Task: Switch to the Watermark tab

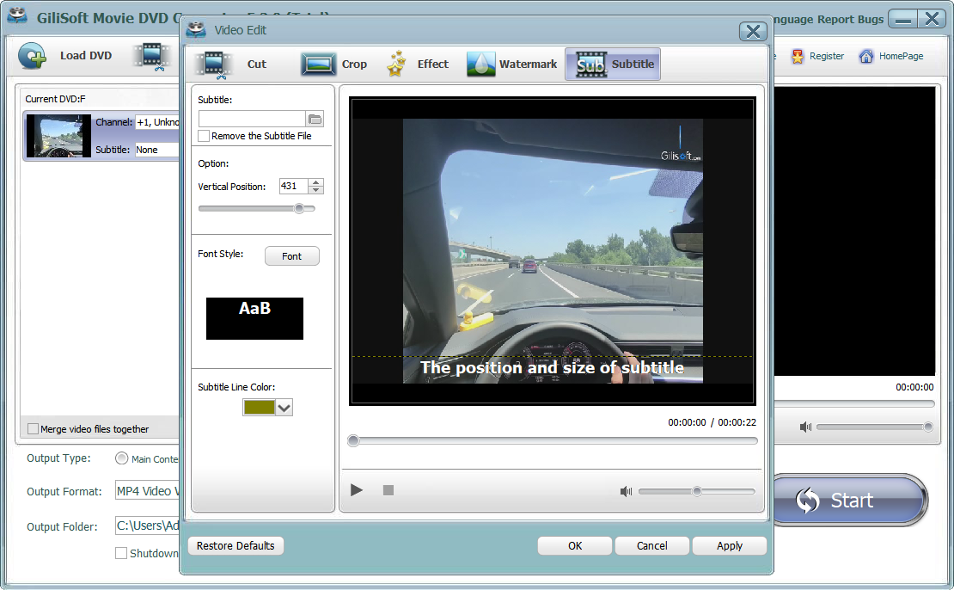Action: click(x=511, y=64)
